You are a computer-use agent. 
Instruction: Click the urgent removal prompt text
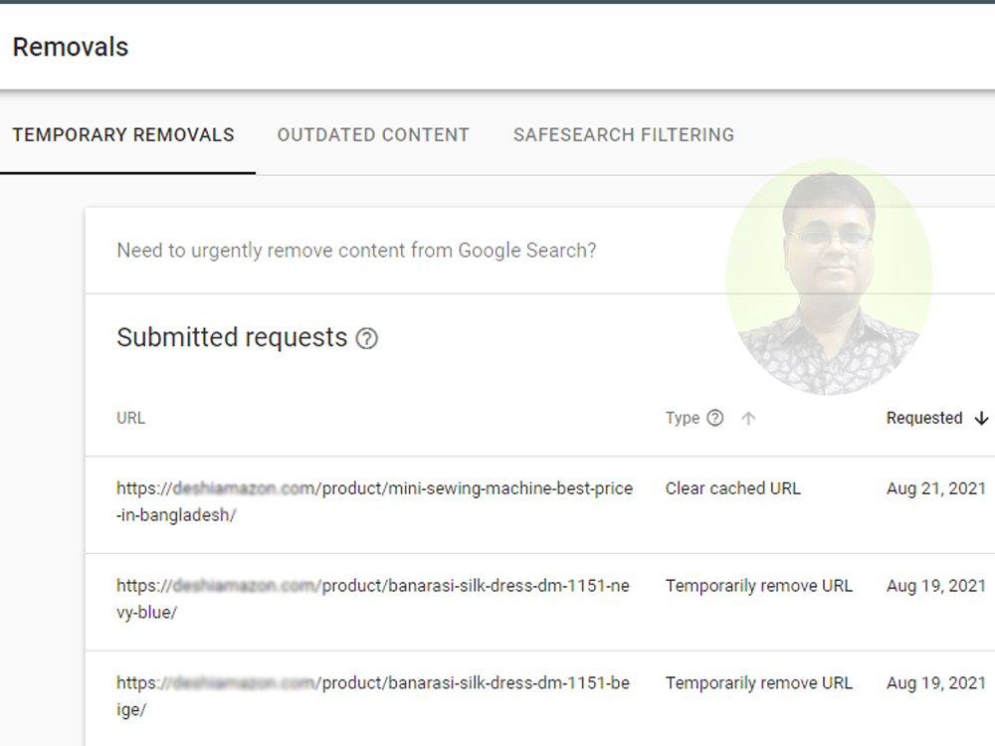(356, 251)
